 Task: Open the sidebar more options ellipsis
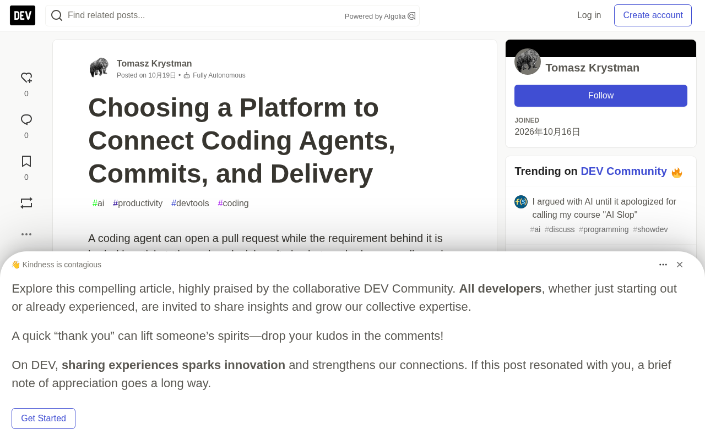[26, 234]
